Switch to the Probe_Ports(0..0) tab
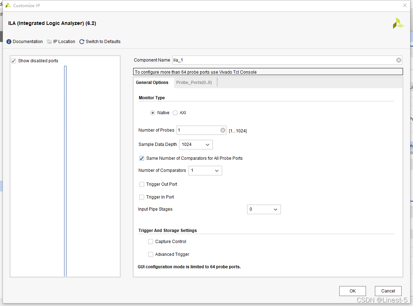 [x=194, y=83]
